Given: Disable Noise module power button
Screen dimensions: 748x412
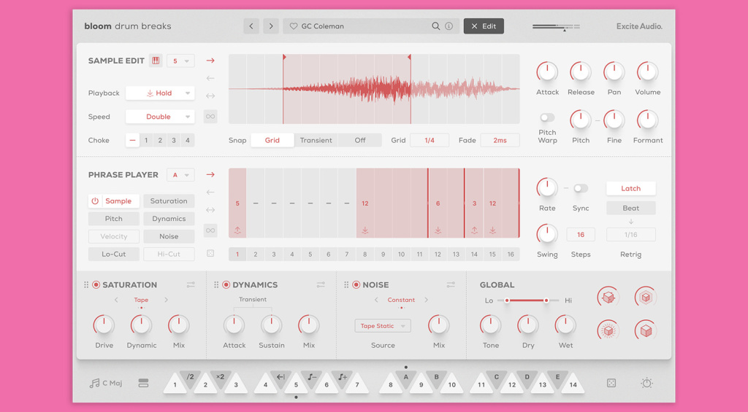Looking at the screenshot, I should 356,285.
